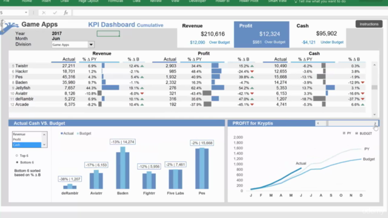Click left arrow of Kryptis profit scrollbar
Screen dimensions: 388x218
pos(318,124)
